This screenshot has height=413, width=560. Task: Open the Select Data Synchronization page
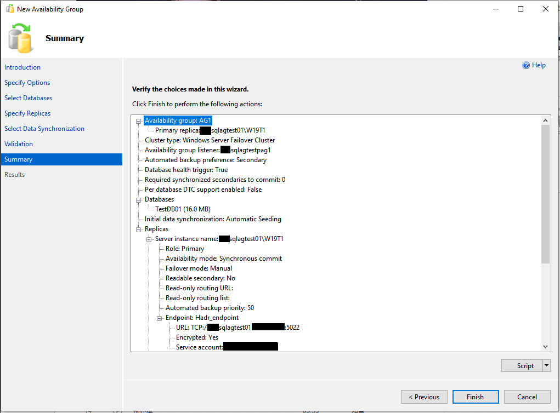[44, 128]
